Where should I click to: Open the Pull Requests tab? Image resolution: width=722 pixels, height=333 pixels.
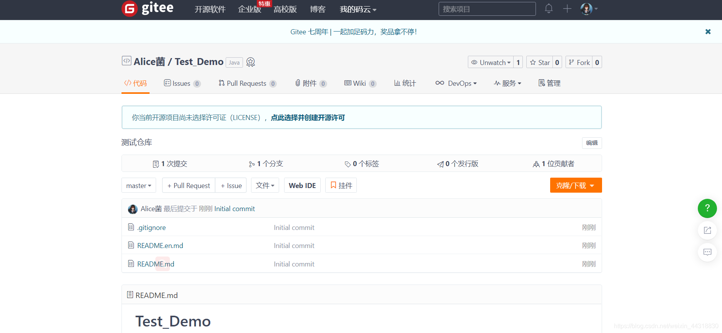pos(247,83)
